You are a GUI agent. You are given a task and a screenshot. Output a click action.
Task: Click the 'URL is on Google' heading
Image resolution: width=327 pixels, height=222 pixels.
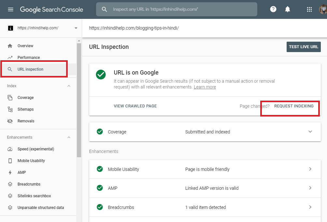pos(136,73)
